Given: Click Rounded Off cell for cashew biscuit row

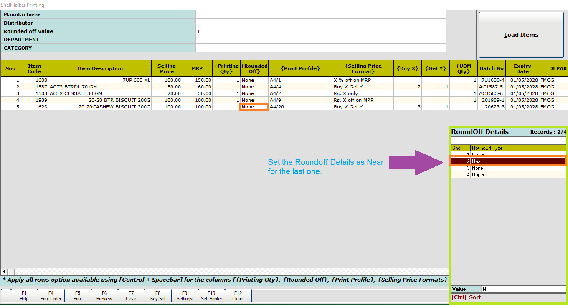Looking at the screenshot, I should tap(254, 107).
